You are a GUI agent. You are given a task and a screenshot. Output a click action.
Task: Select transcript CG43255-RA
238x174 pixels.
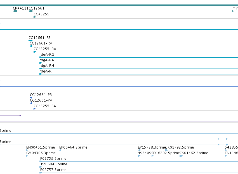pos(45,49)
